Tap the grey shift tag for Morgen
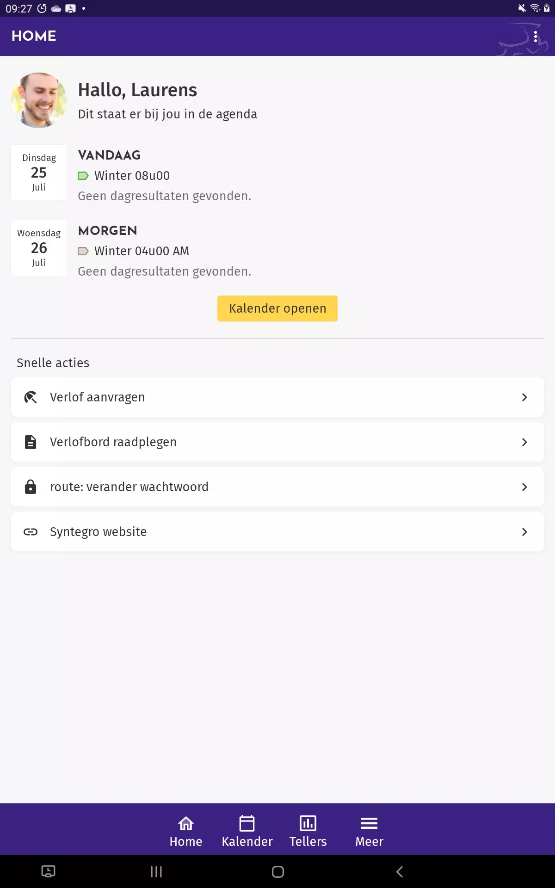Image resolution: width=555 pixels, height=888 pixels. pos(83,251)
